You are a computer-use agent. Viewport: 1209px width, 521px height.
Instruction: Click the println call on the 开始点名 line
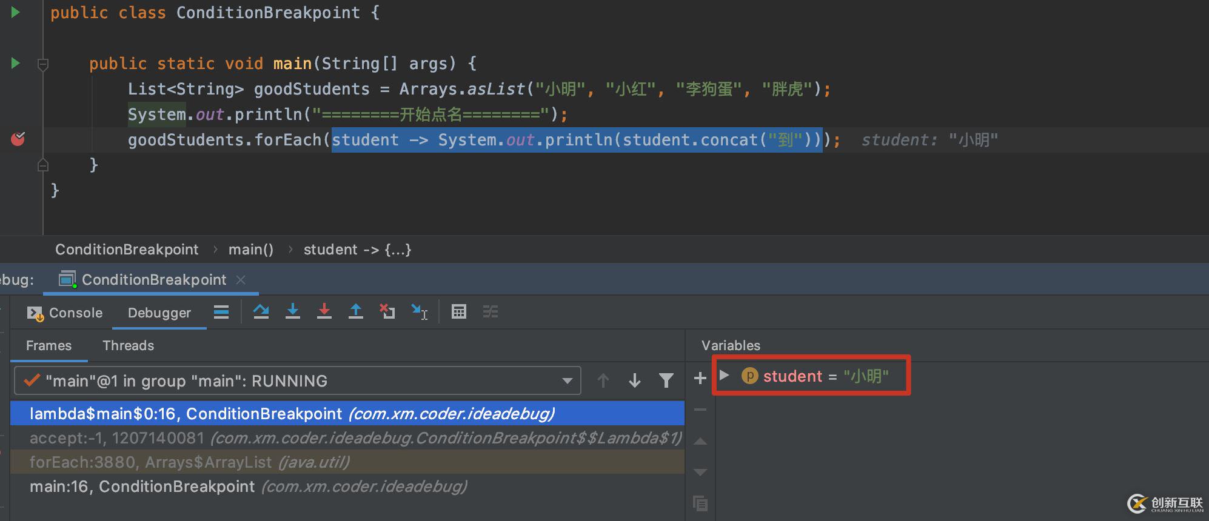[268, 114]
